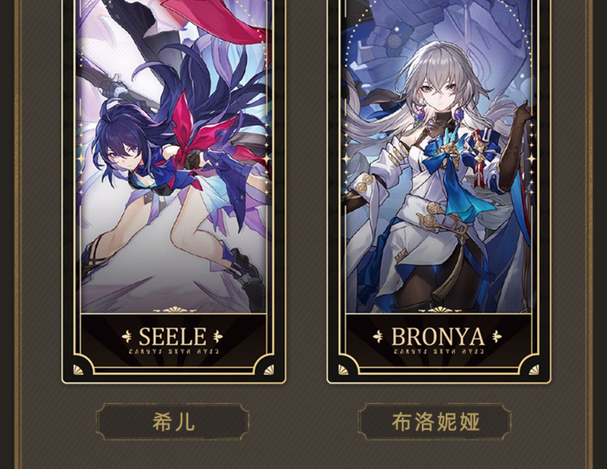Click the ornament left of SEELE text
607x469 pixels.
pyautogui.click(x=128, y=336)
